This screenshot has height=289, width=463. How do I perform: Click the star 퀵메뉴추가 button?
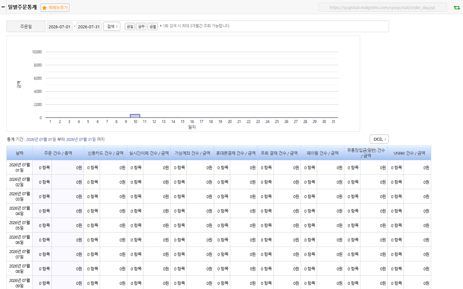[x=55, y=8]
